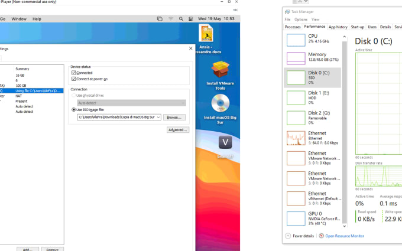Select the hardware row with summary NAT

click(32, 96)
